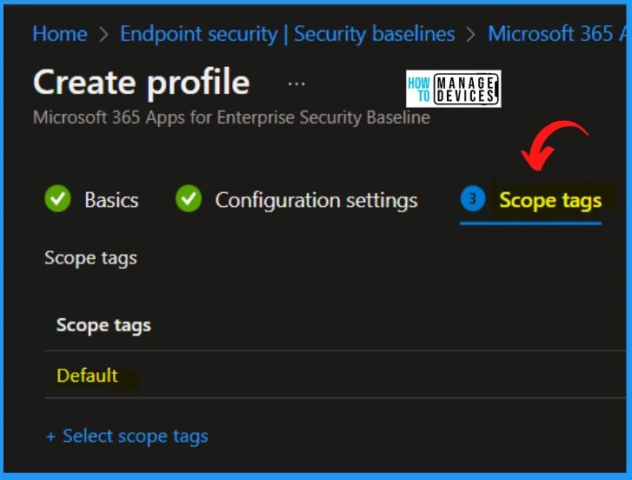Open the Microsoft 365 breadcrumb link
The image size is (632, 480).
(x=557, y=33)
